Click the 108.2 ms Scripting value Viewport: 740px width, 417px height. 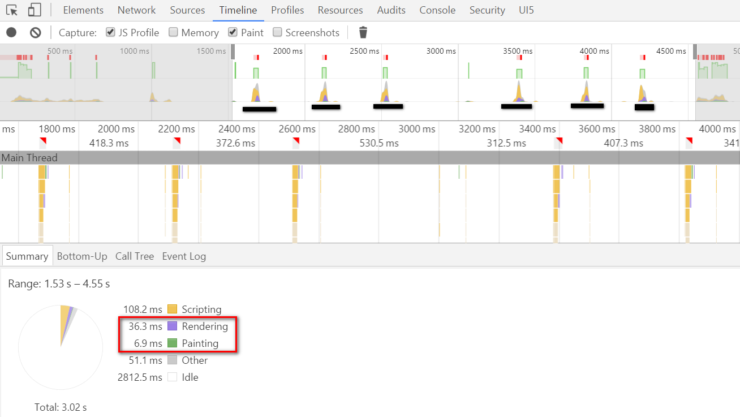143,309
